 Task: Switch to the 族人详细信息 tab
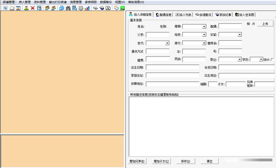point(140,14)
